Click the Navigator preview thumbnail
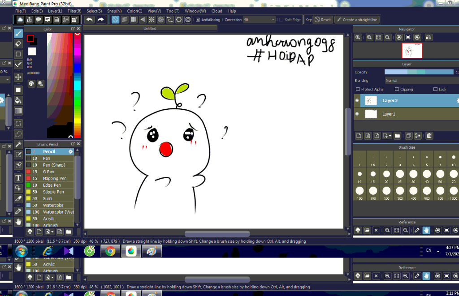Image resolution: width=459 pixels, height=296 pixels. tap(412, 51)
